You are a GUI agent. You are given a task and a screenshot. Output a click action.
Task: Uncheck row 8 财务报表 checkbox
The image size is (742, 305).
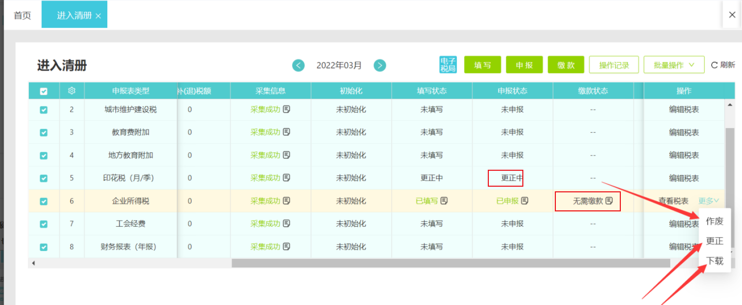coord(44,247)
